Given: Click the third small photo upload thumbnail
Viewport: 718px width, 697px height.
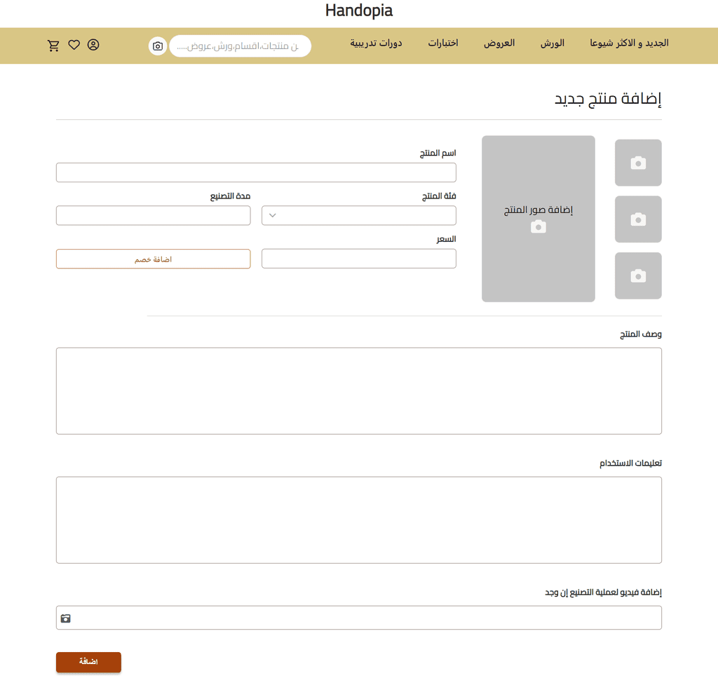Looking at the screenshot, I should pos(638,276).
